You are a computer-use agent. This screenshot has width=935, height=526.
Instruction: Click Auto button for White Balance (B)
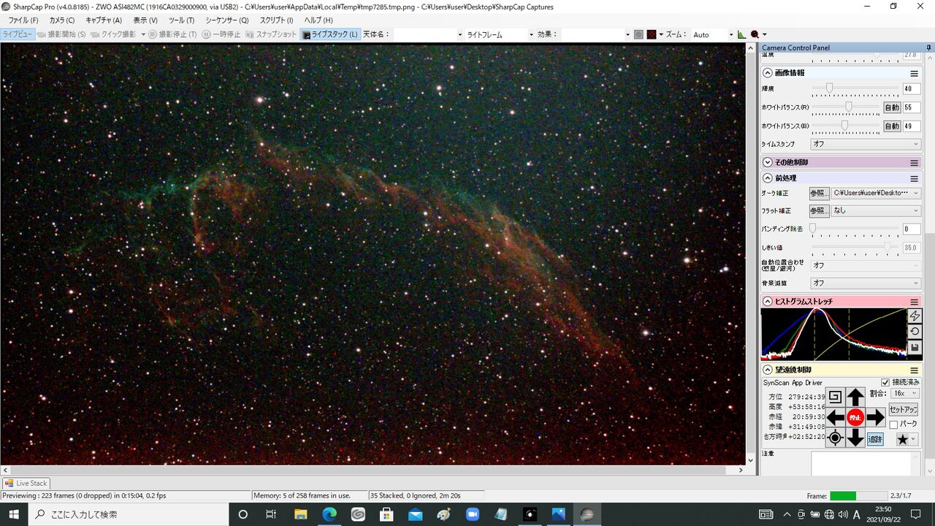pos(892,126)
